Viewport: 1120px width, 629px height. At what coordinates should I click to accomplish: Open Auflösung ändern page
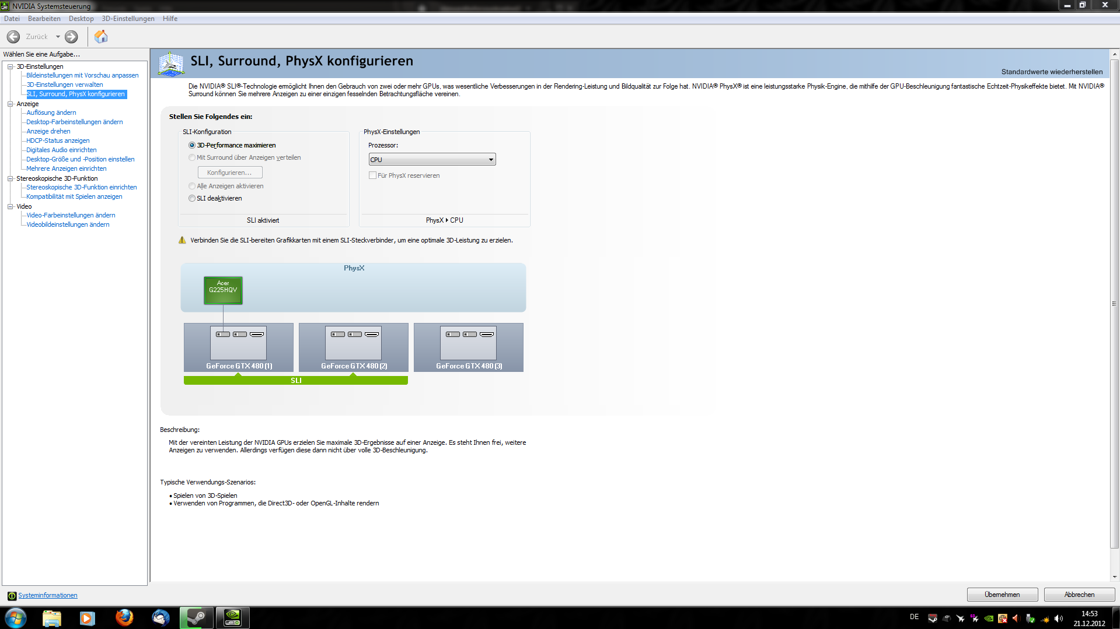point(51,113)
